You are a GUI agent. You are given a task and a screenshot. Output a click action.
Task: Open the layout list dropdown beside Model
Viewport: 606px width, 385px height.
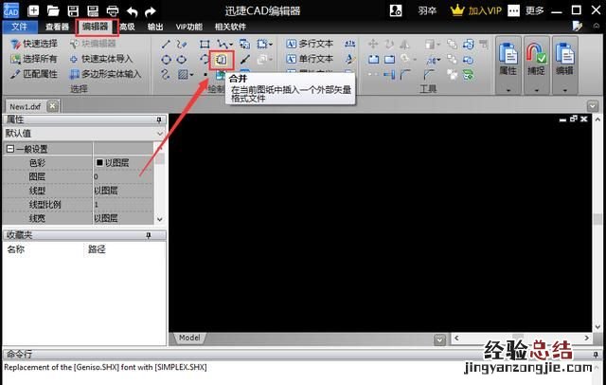coord(439,340)
